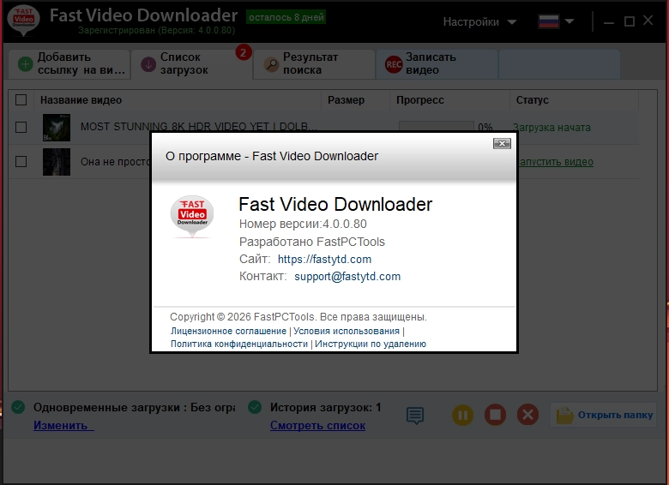Cancel downloads with the red X button

pyautogui.click(x=527, y=415)
